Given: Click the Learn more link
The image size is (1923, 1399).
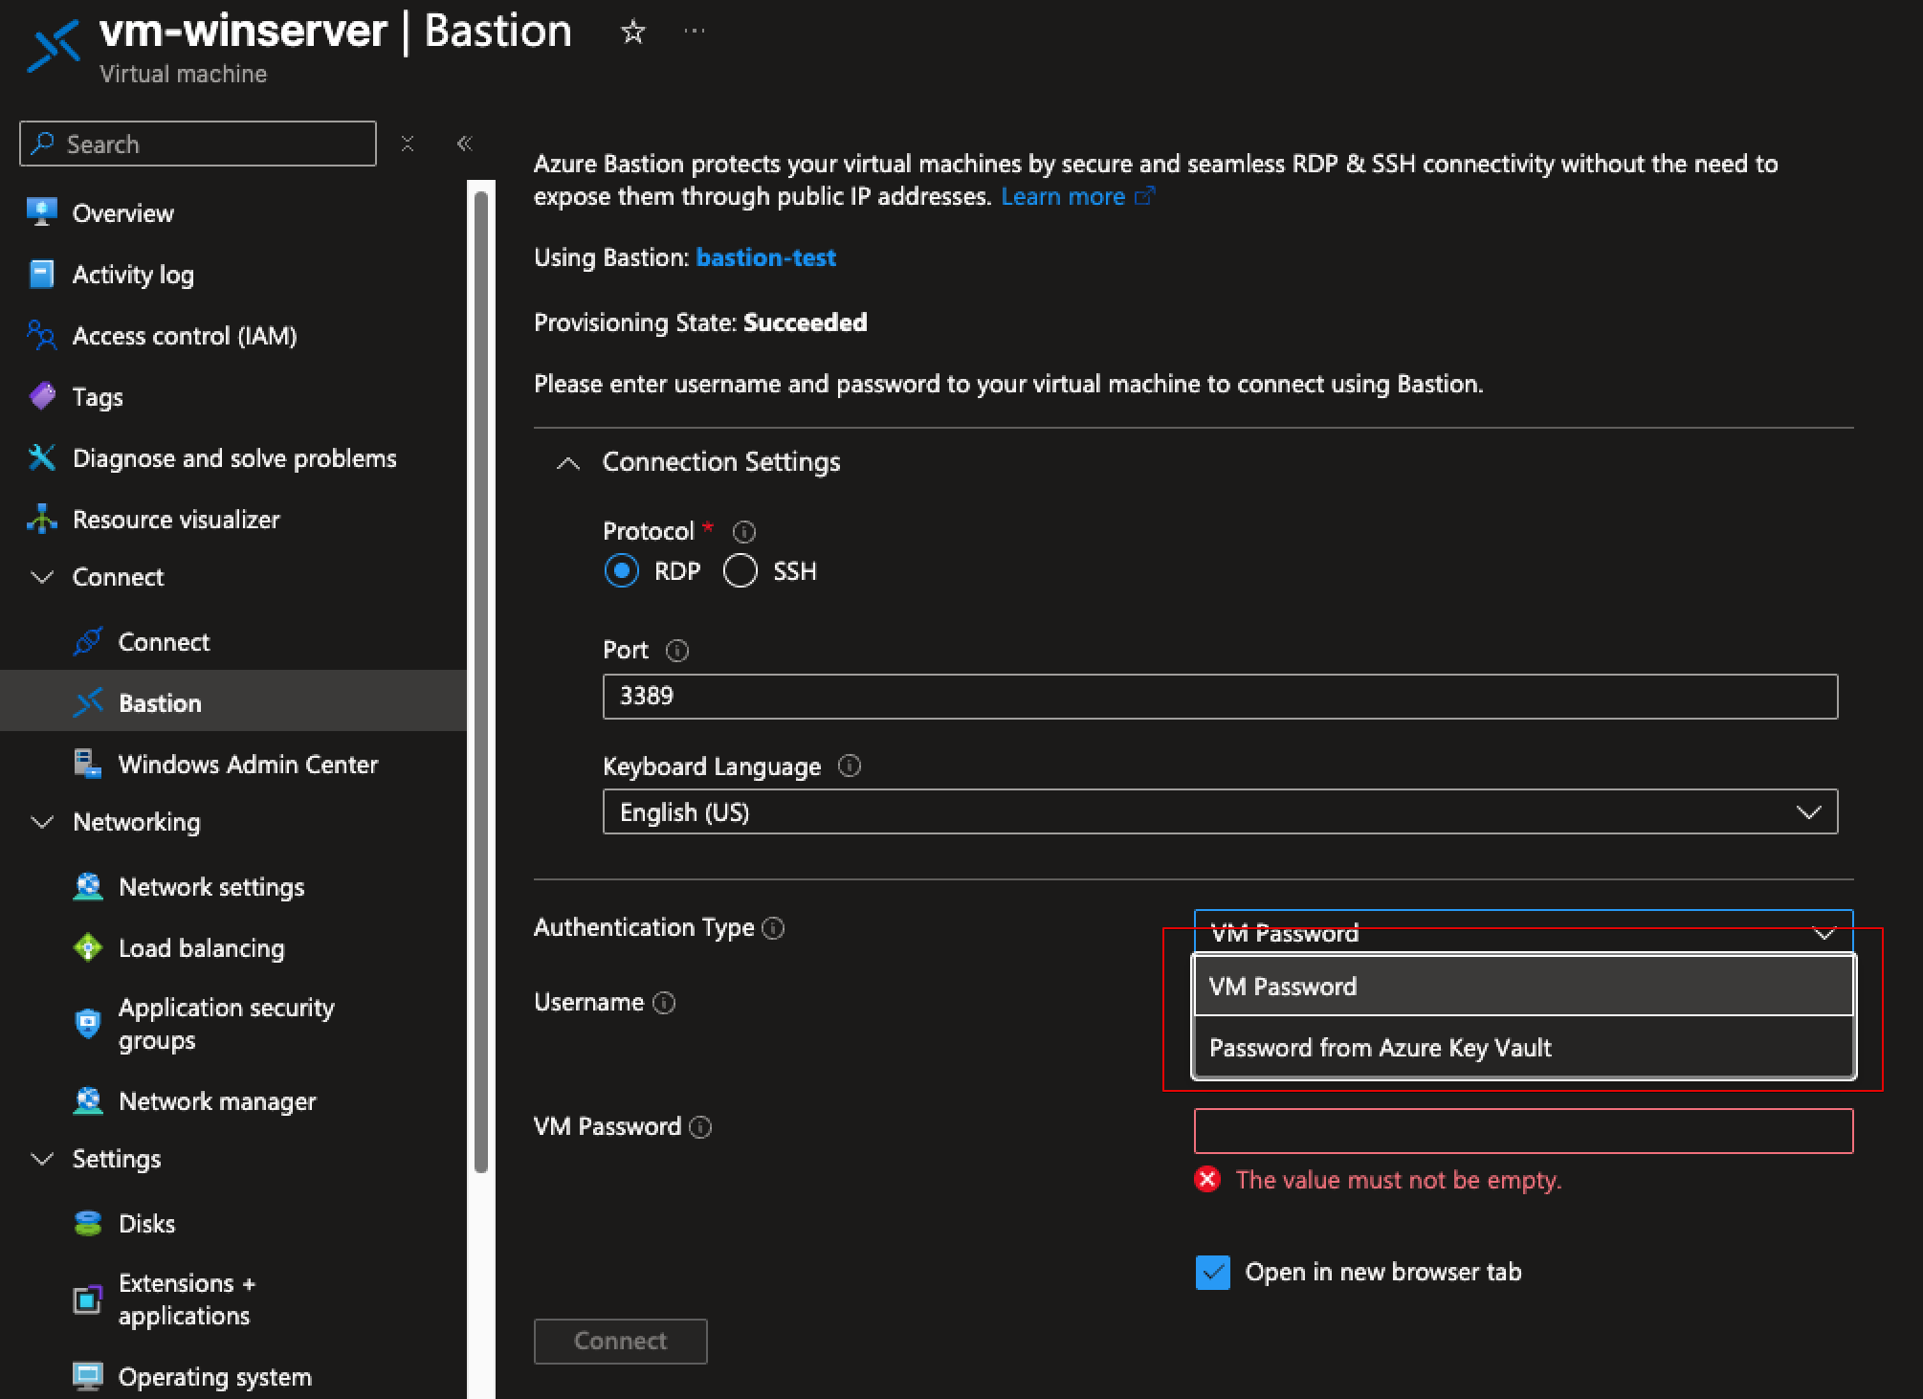Looking at the screenshot, I should pos(1063,197).
